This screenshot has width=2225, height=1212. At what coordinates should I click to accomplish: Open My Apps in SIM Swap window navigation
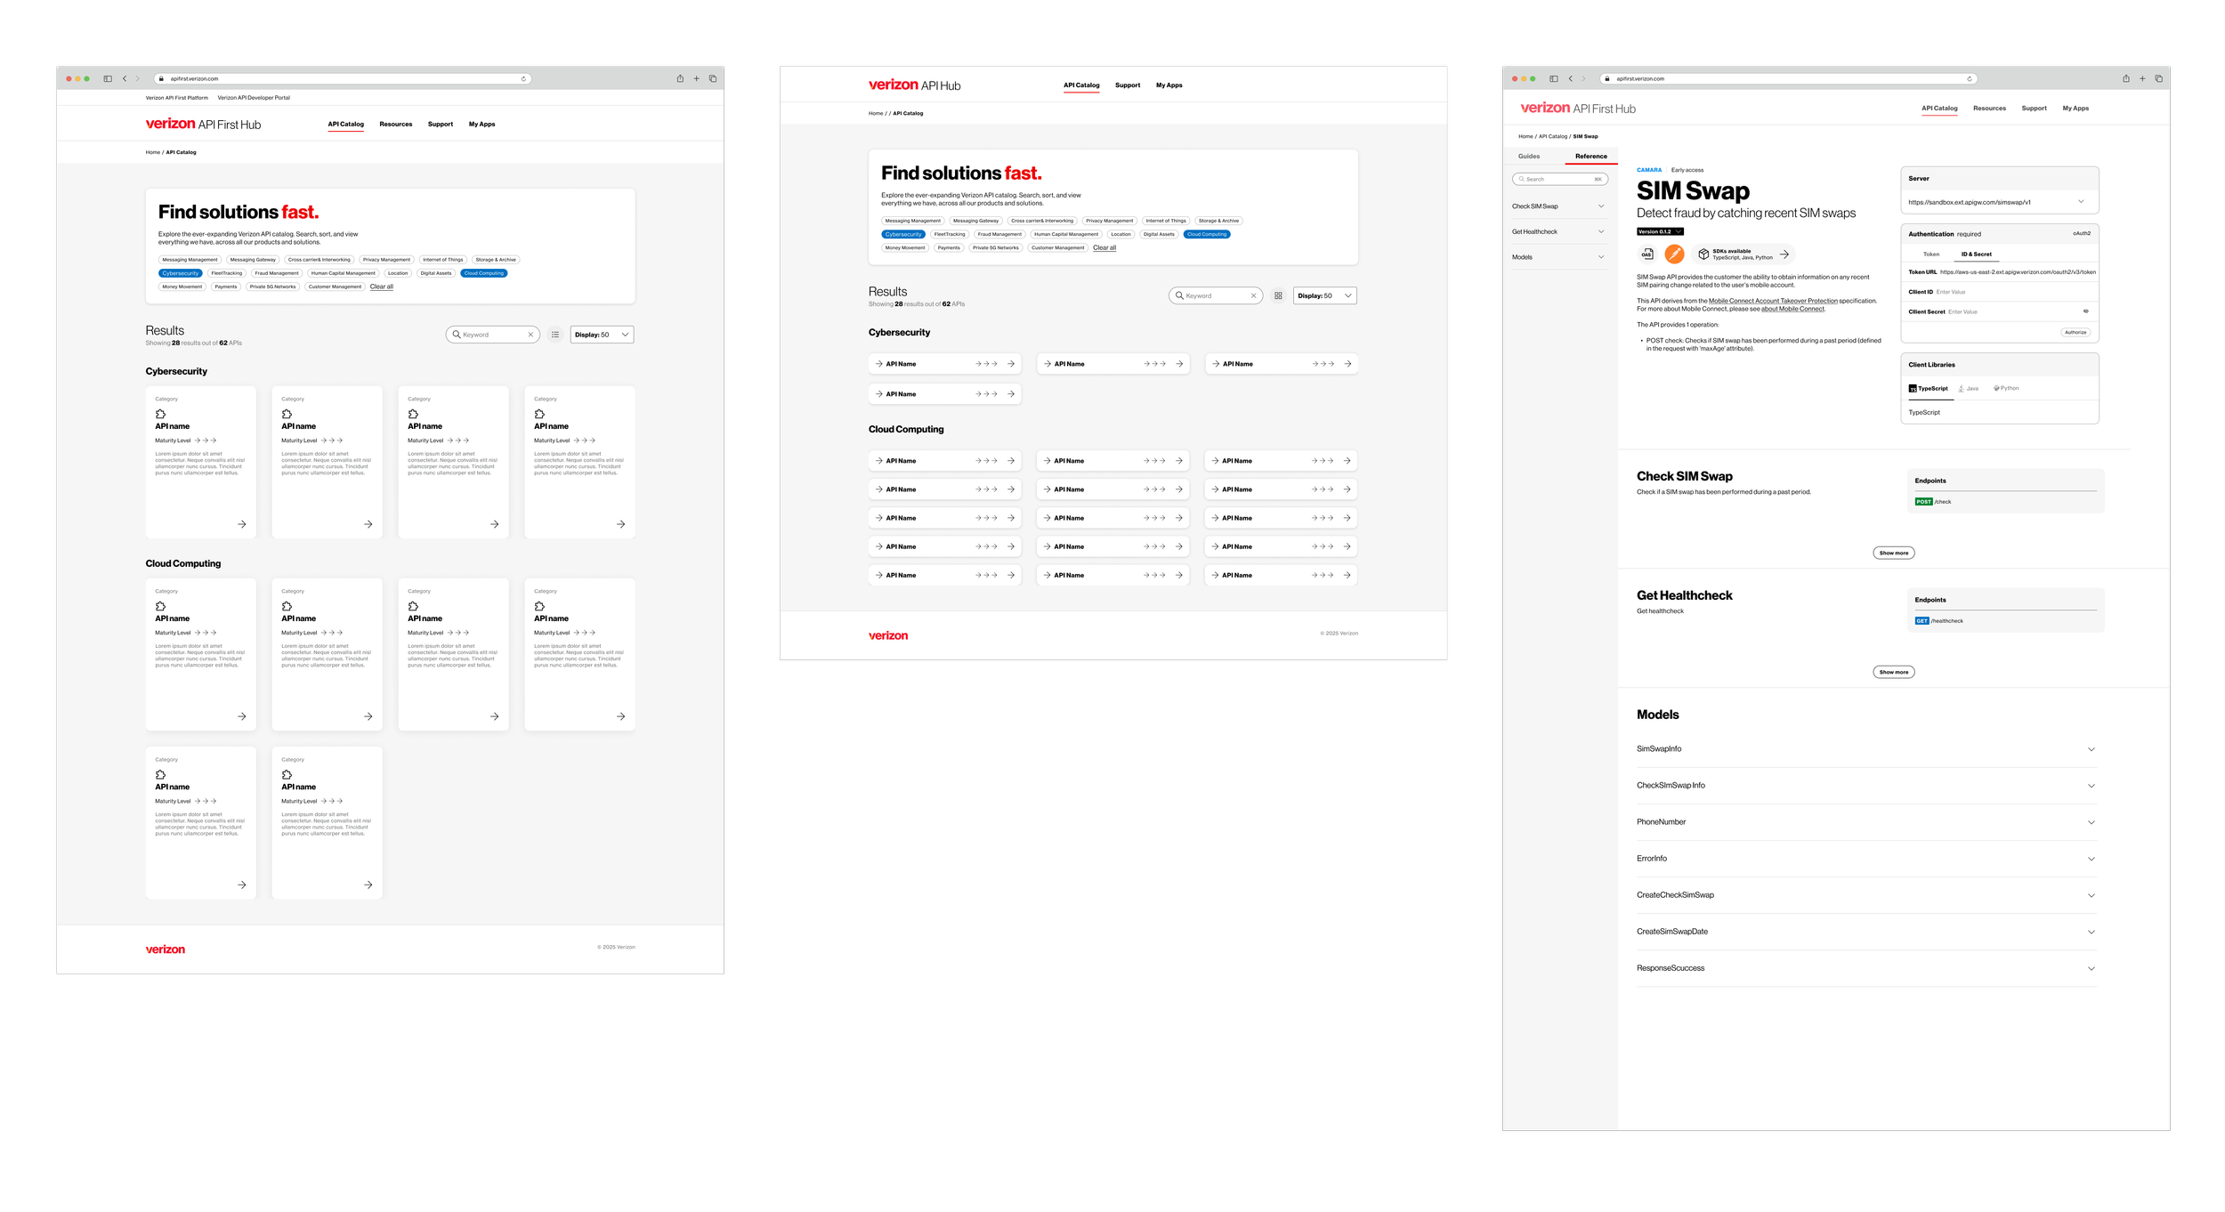2075,109
